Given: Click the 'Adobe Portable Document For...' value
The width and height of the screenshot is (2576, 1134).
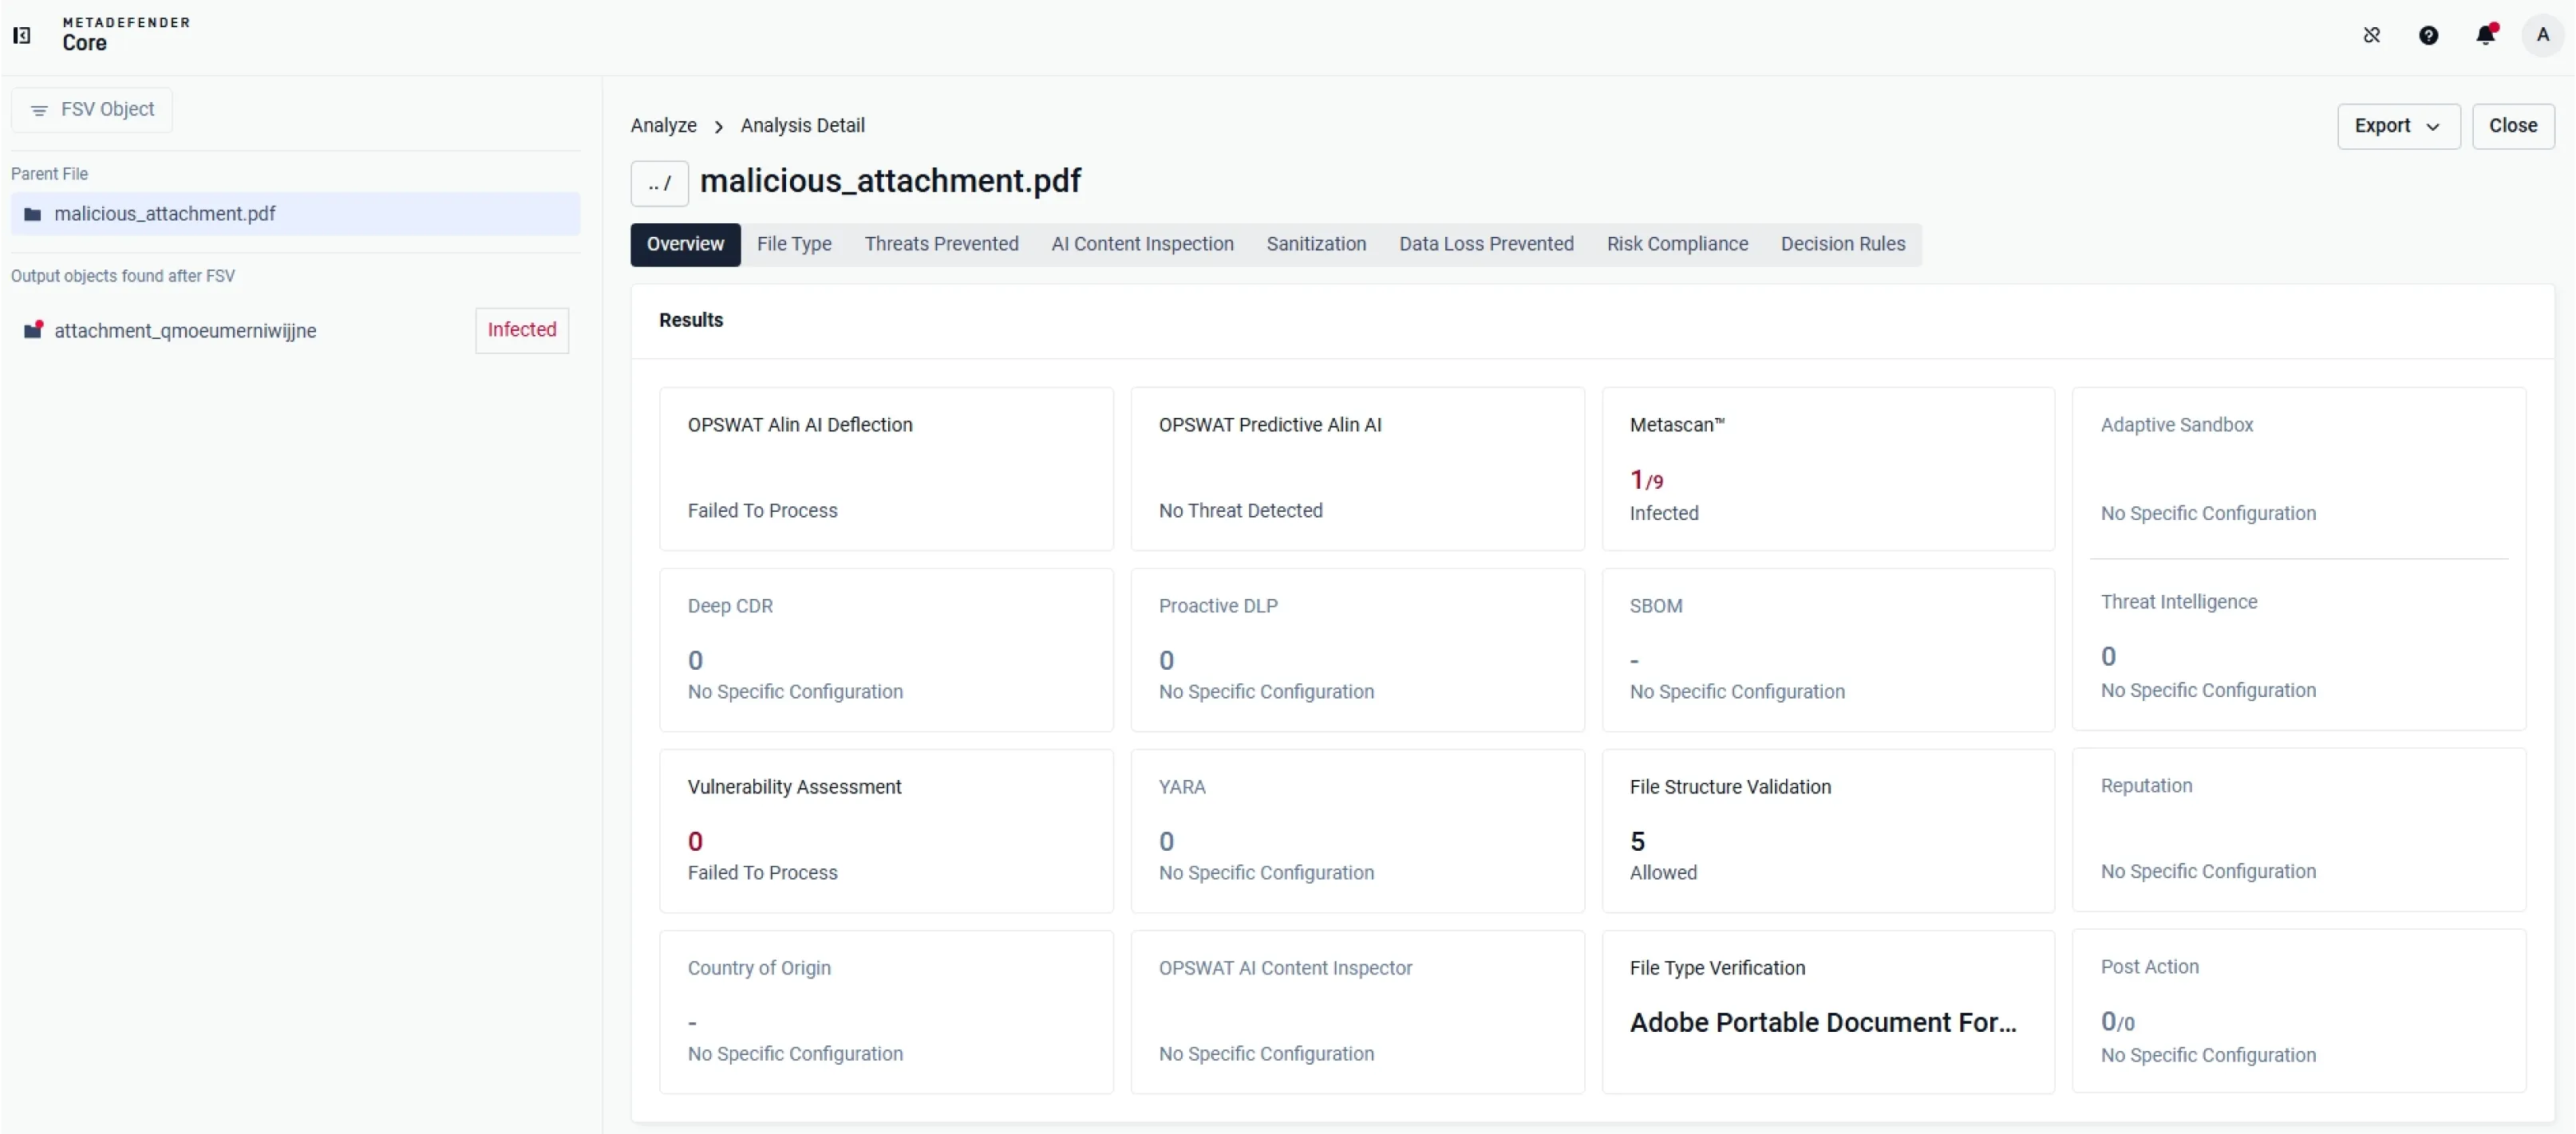Looking at the screenshot, I should click(1822, 1022).
